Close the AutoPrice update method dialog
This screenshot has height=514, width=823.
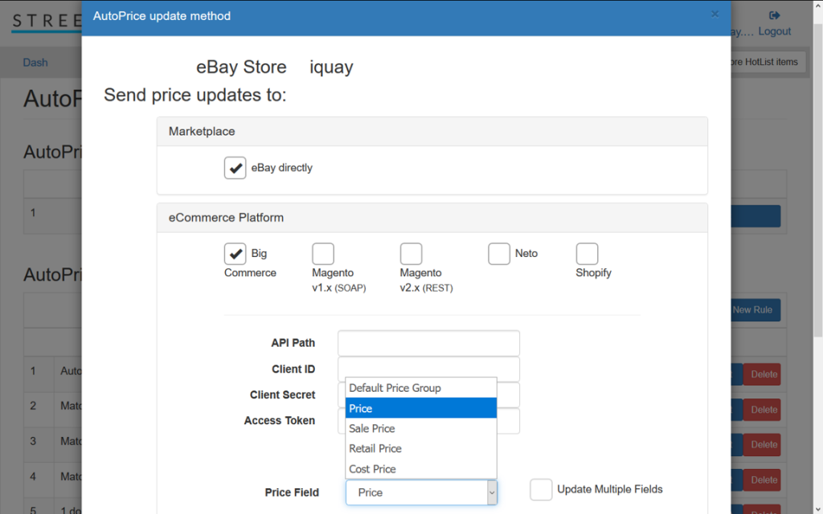[714, 14]
